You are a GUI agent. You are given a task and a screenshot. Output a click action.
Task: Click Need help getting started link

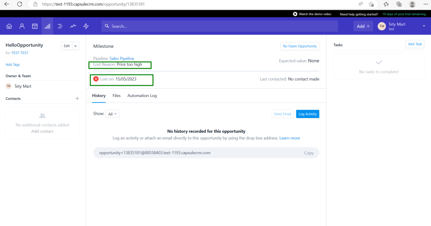[x=359, y=14]
